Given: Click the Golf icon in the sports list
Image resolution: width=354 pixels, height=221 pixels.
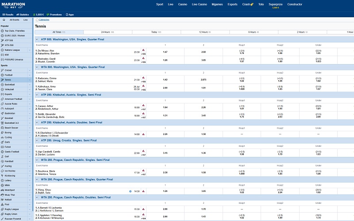Looking at the screenshot, I should pyautogui.click(x=3, y=156).
